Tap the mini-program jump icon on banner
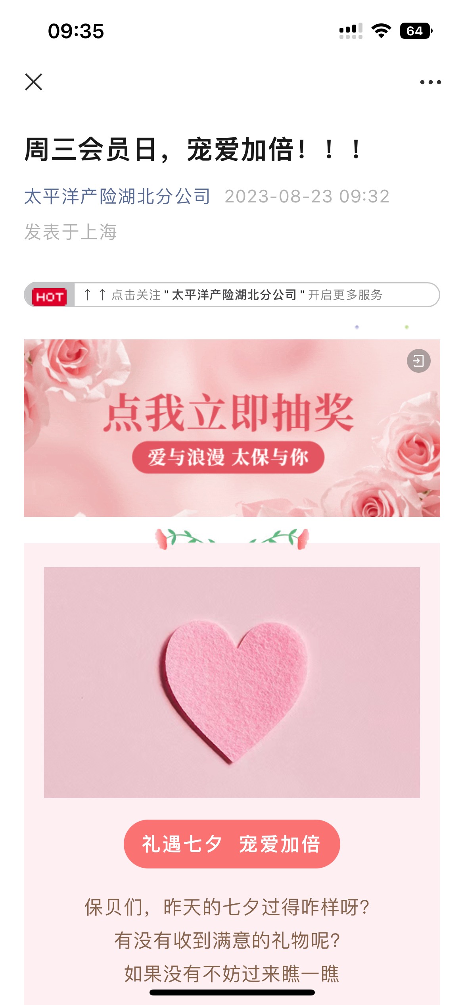The height and width of the screenshot is (1005, 464). click(418, 361)
